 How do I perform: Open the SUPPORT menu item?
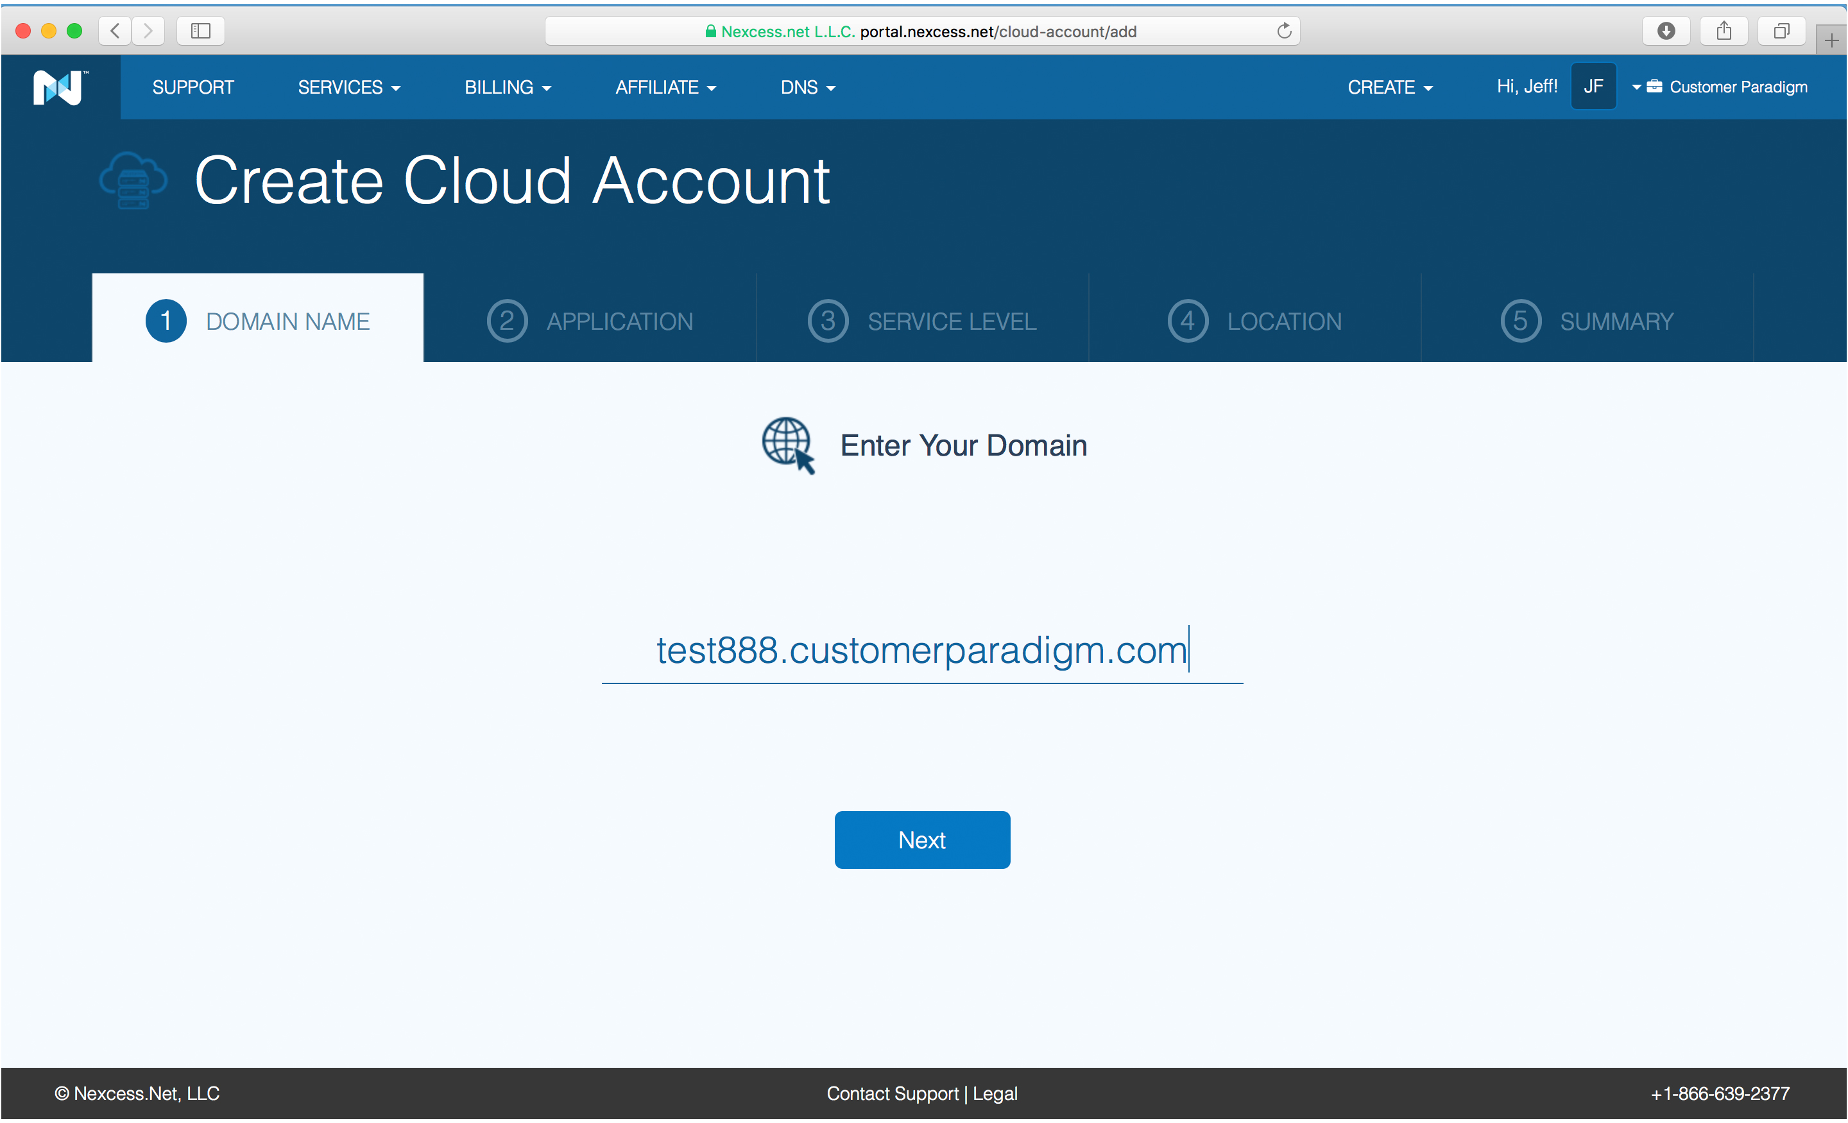pos(193,88)
